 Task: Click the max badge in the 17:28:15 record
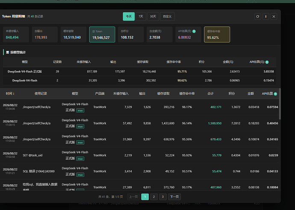point(80,127)
